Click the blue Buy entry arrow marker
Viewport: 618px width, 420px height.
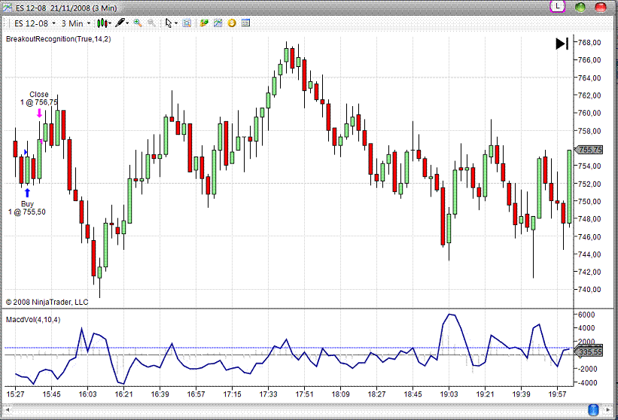tap(27, 193)
